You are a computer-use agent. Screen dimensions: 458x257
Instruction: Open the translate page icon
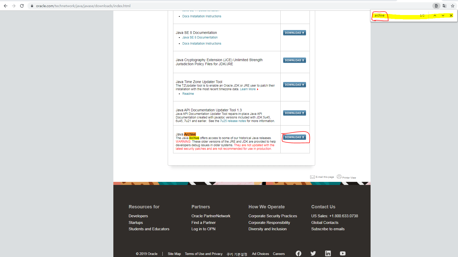click(445, 6)
